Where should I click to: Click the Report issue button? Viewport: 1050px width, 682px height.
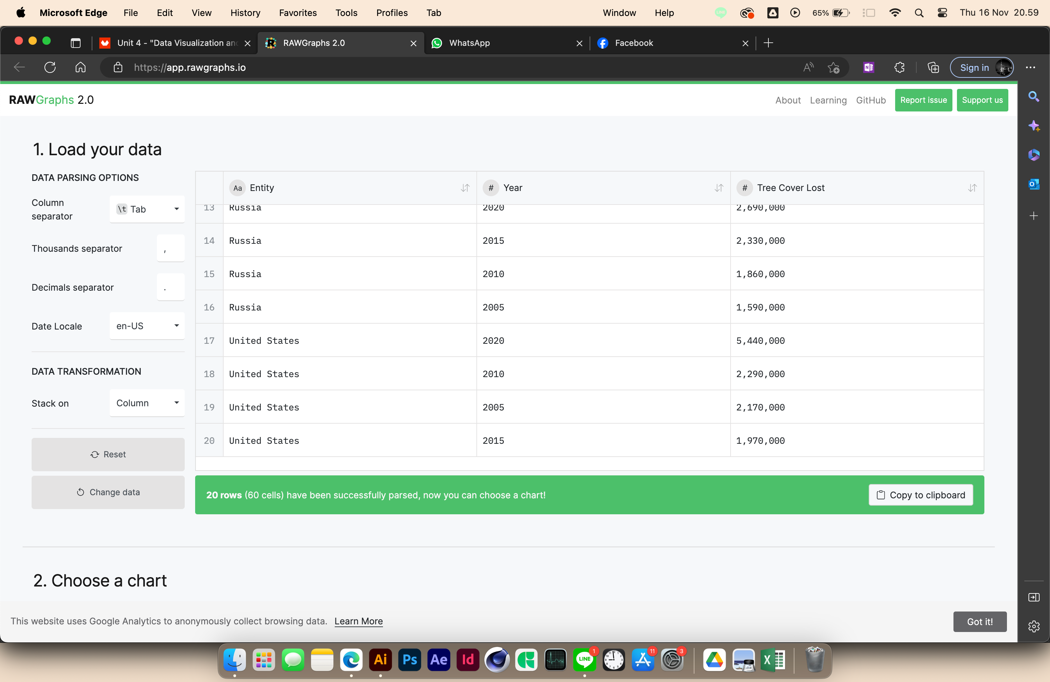point(923,100)
